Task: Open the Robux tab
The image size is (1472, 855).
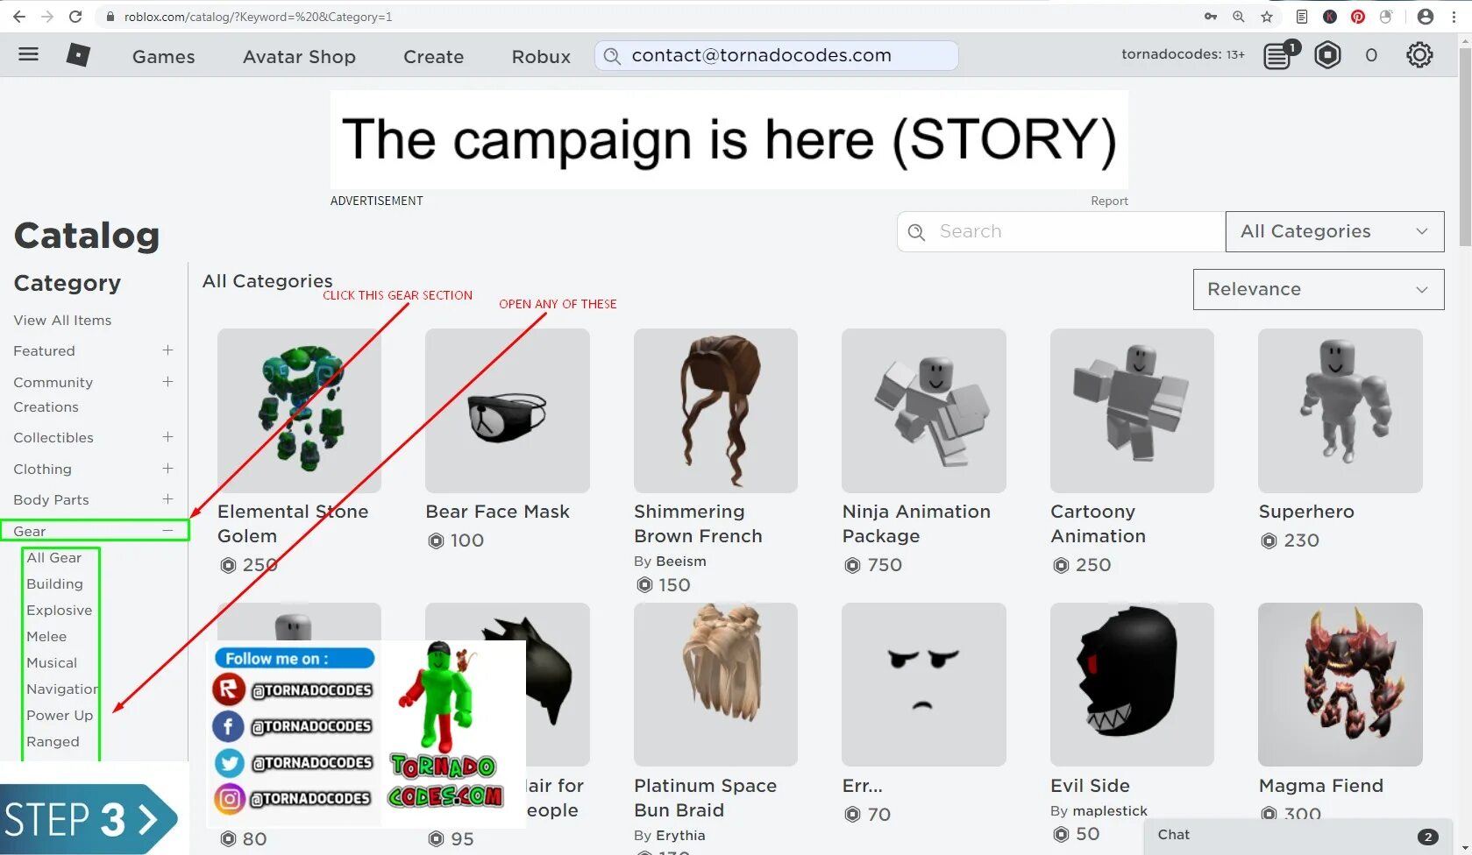Action: 541,56
